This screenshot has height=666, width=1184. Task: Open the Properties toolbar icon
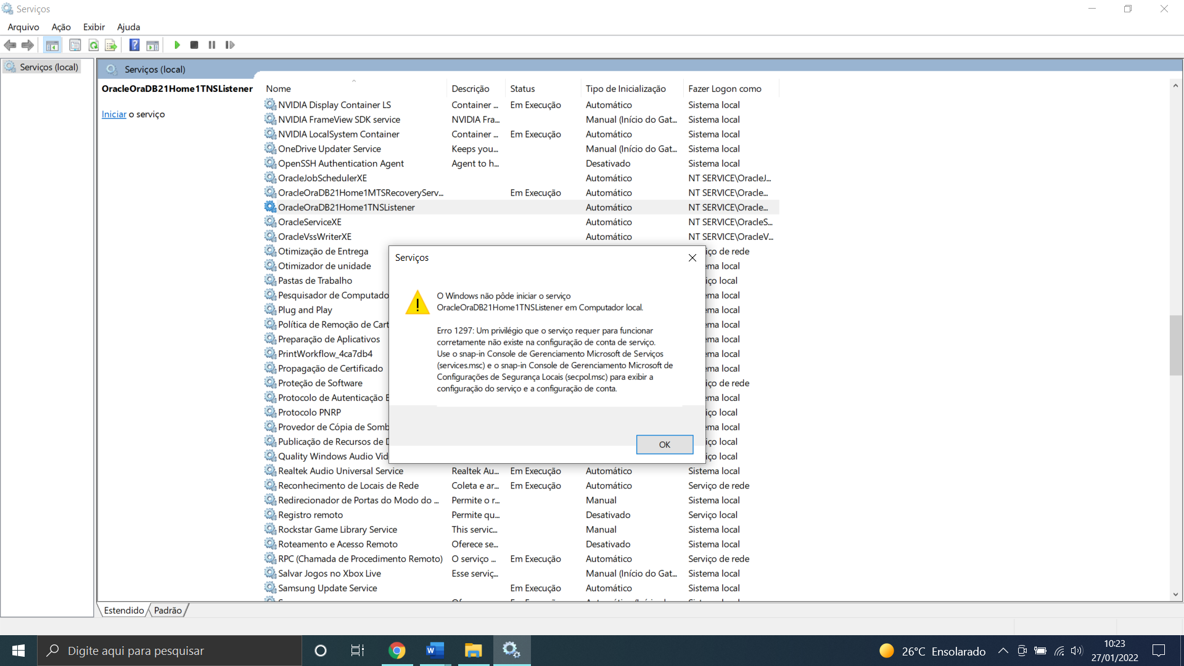[x=75, y=45]
